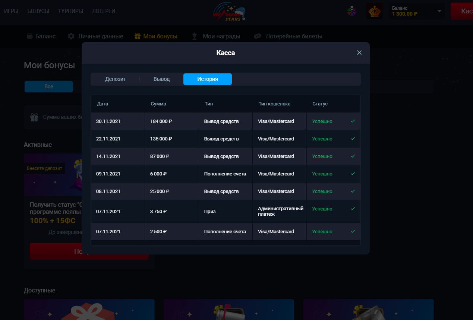Image resolution: width=473 pixels, height=320 pixels.
Task: Click the 184 000 ₽ withdrawal row
Action: (226, 121)
